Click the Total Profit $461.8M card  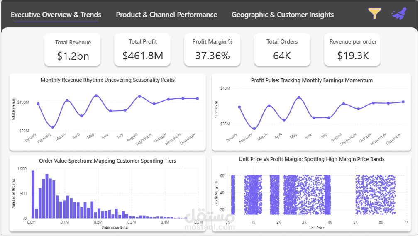pos(142,50)
